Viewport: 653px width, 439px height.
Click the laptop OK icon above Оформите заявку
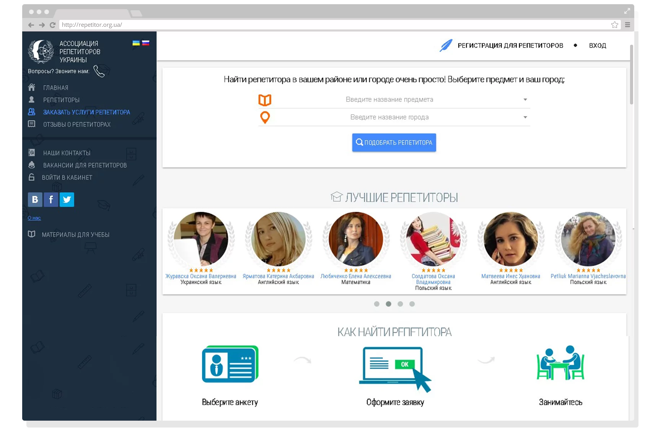(395, 369)
